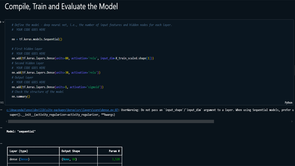Screen dimensions: 295x166
Task: Click the 3,520 parameter count cell
Action: [x=116, y=159]
